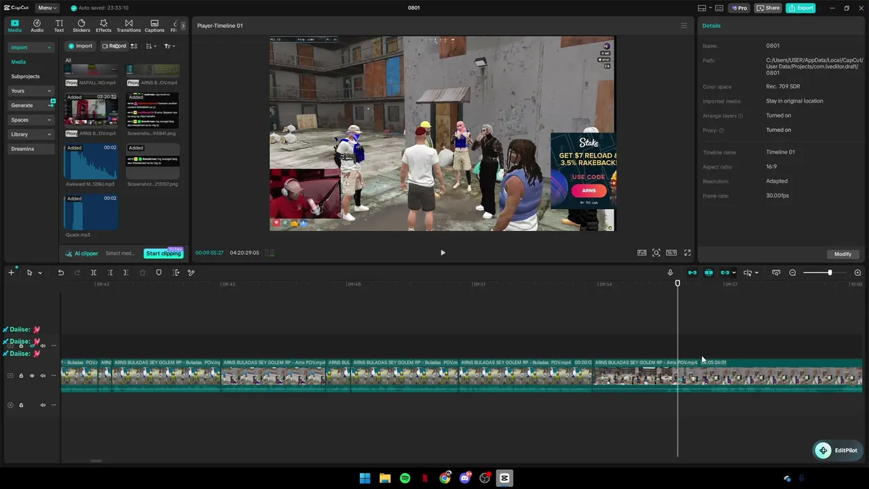Open the EditPilot assistant

836,450
